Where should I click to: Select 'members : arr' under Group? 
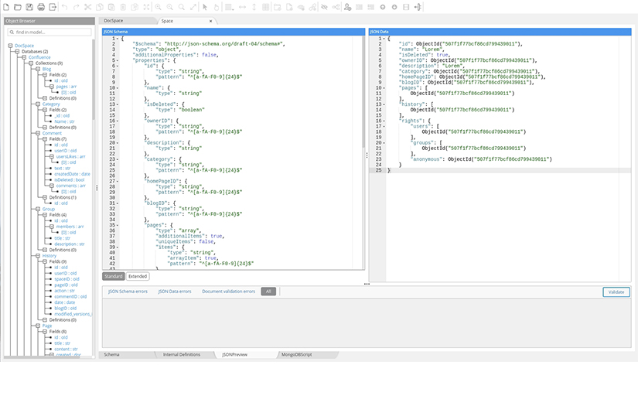[70, 226]
